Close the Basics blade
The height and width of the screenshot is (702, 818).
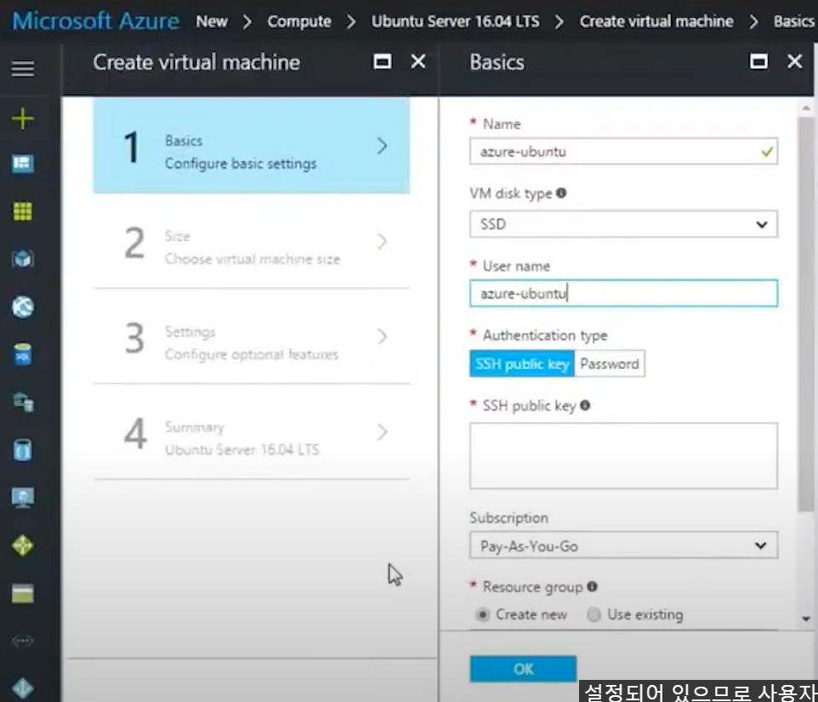click(x=794, y=61)
